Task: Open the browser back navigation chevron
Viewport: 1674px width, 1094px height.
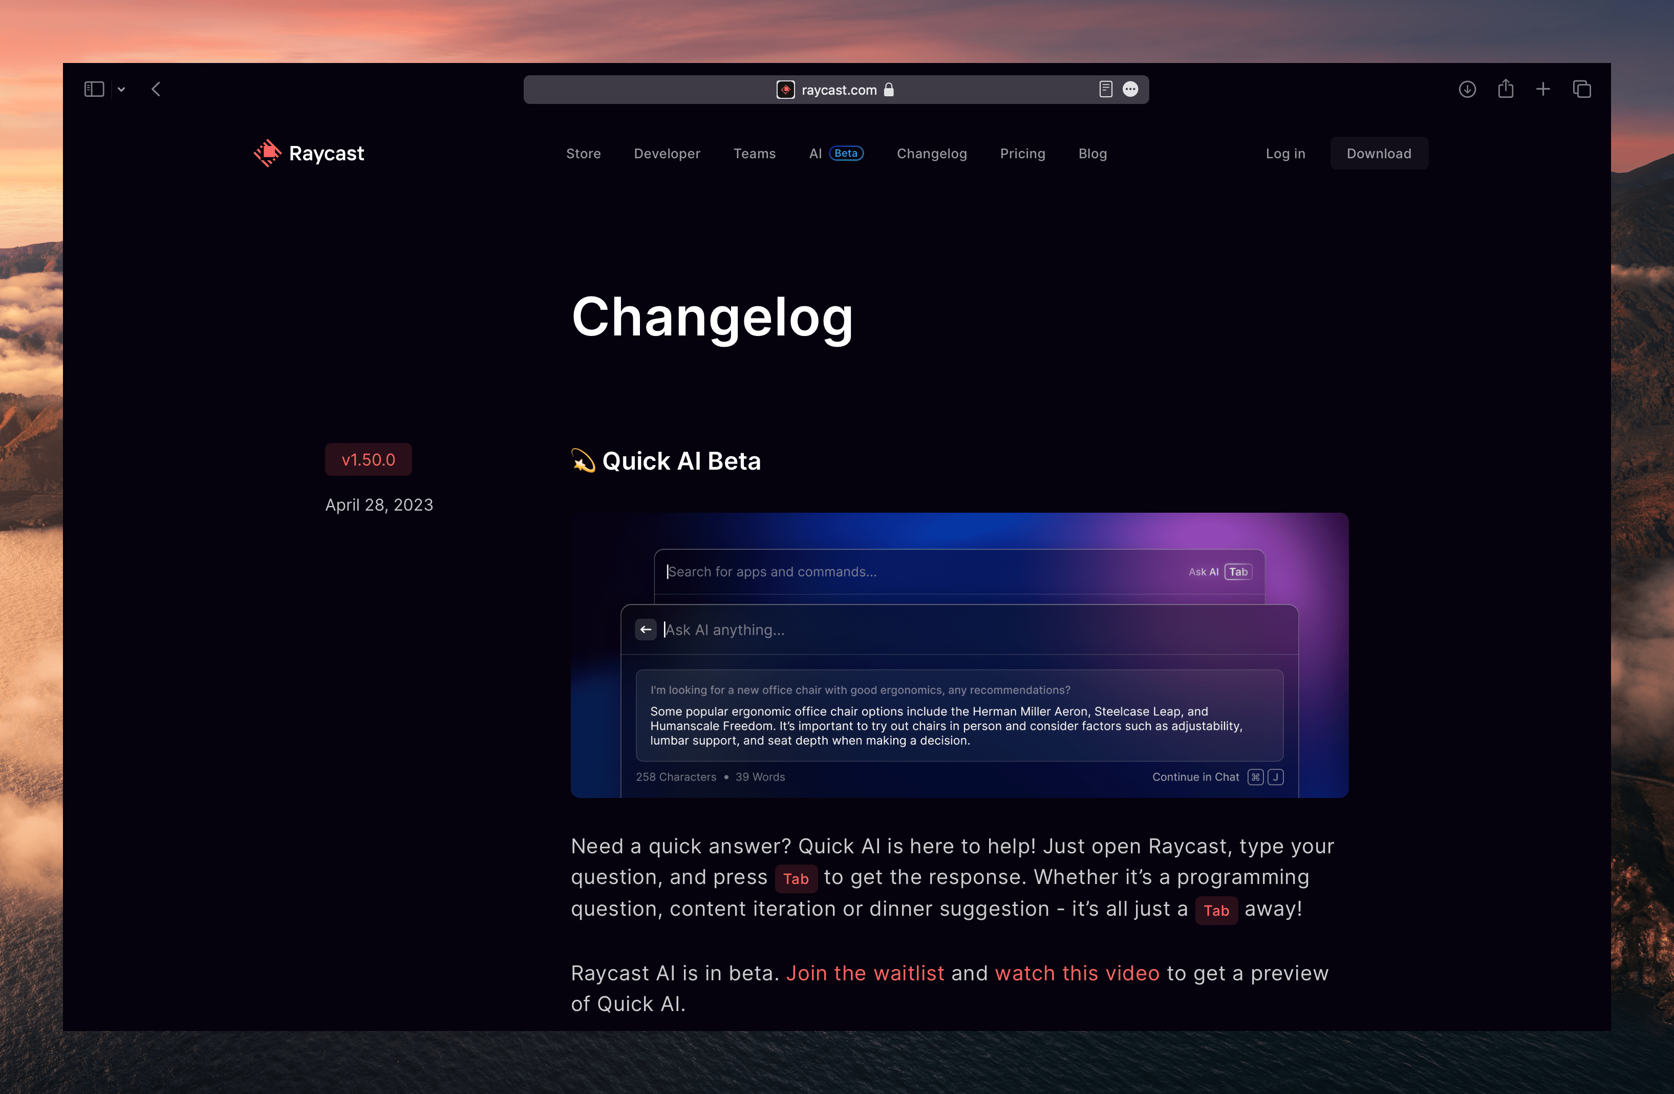Action: tap(156, 88)
